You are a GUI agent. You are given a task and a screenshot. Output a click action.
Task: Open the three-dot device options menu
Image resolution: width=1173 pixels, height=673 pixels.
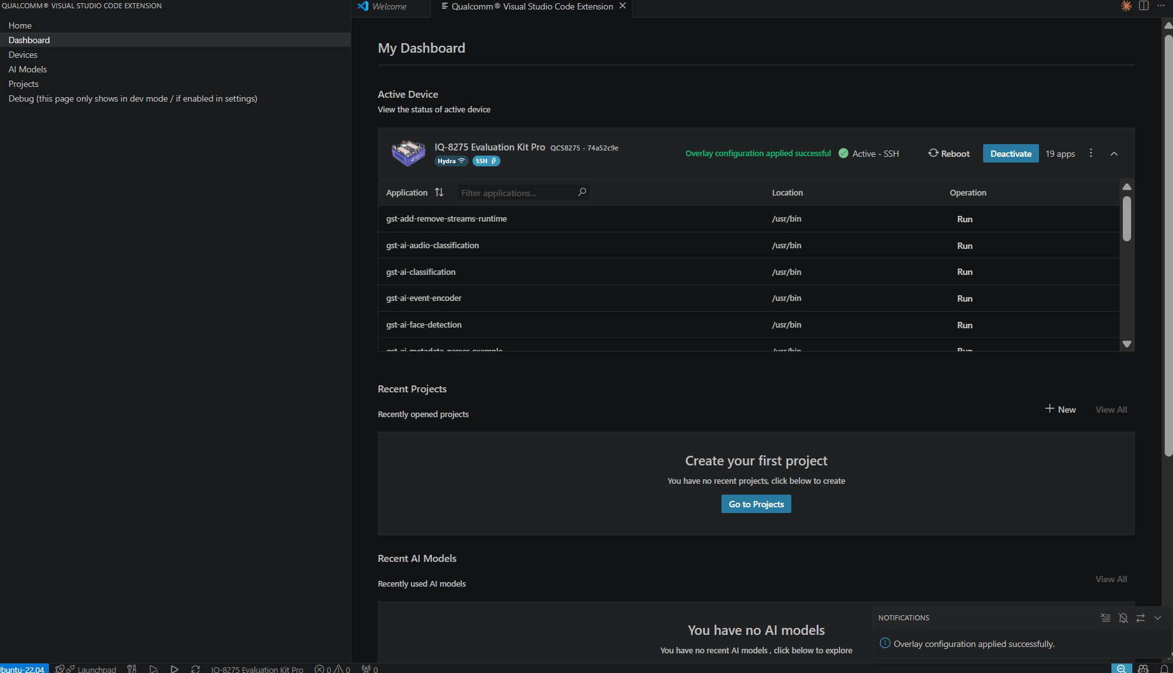point(1091,153)
